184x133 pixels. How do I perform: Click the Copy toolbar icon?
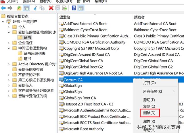coord(42,8)
